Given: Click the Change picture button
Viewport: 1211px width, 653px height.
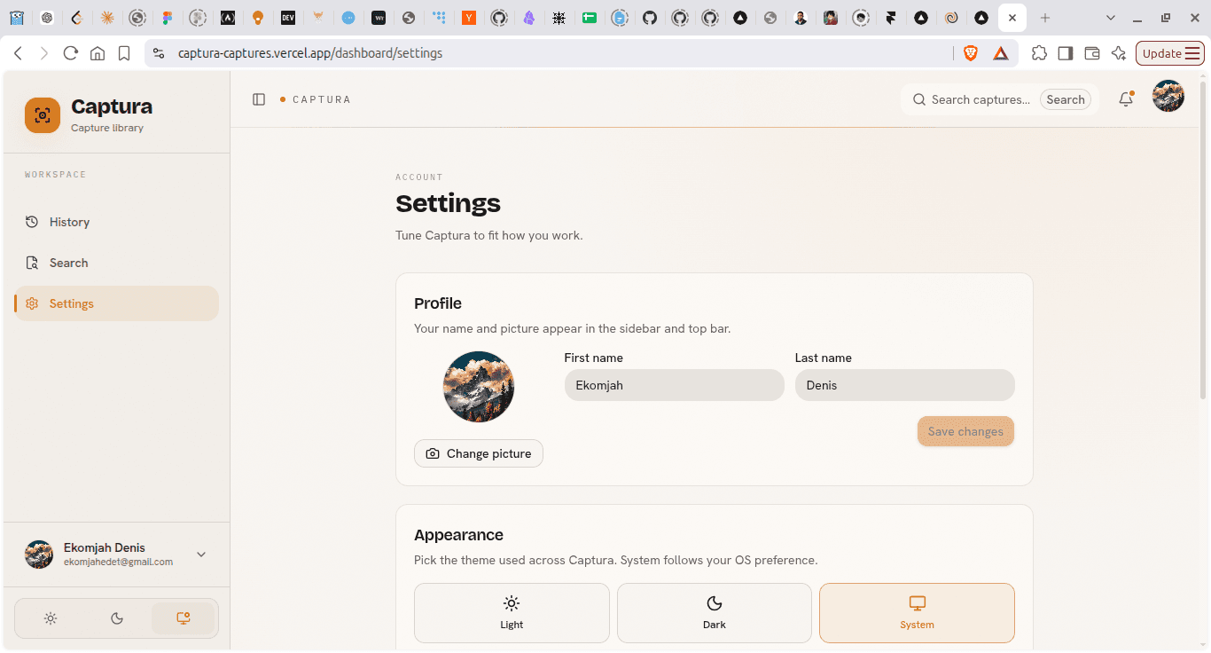Looking at the screenshot, I should (479, 453).
